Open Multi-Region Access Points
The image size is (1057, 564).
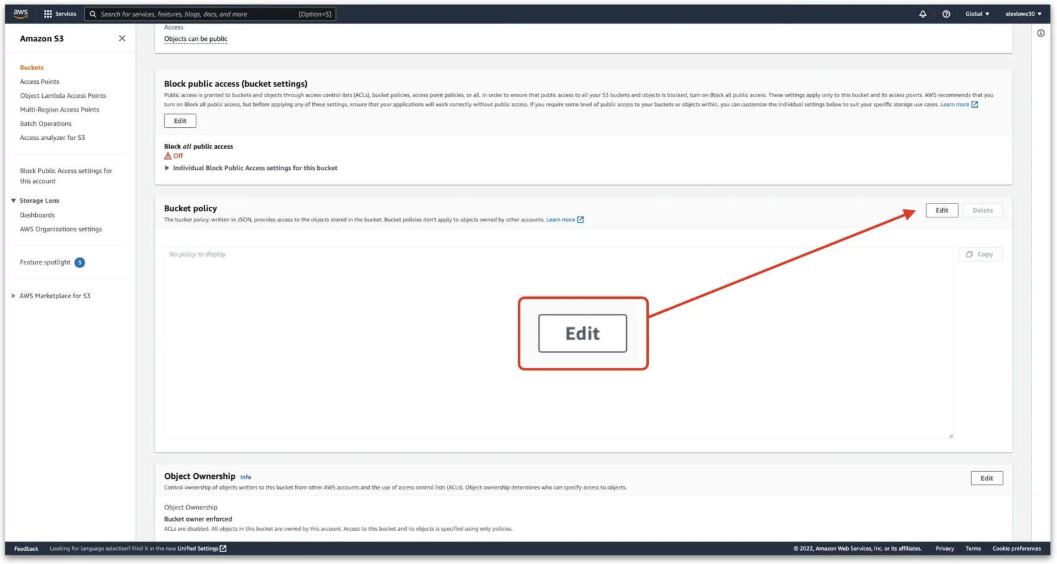tap(60, 110)
